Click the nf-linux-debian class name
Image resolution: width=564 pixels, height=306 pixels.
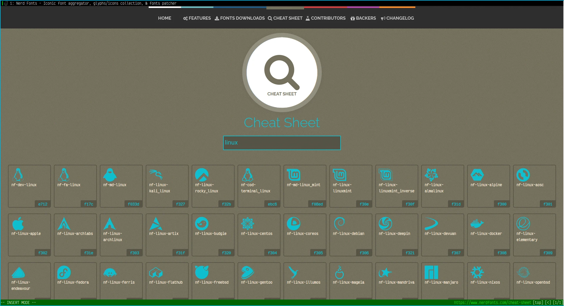(349, 234)
